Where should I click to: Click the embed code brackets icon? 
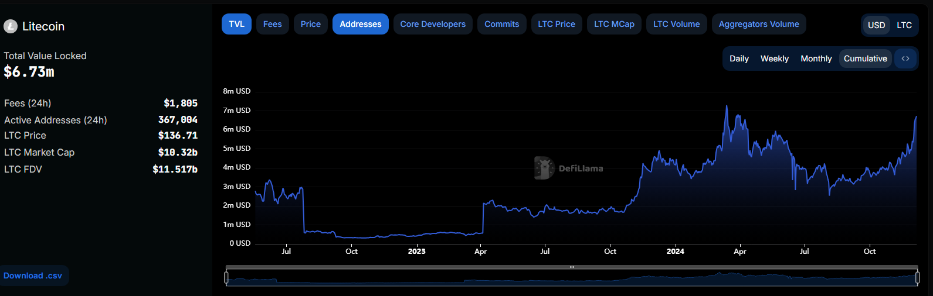[905, 58]
